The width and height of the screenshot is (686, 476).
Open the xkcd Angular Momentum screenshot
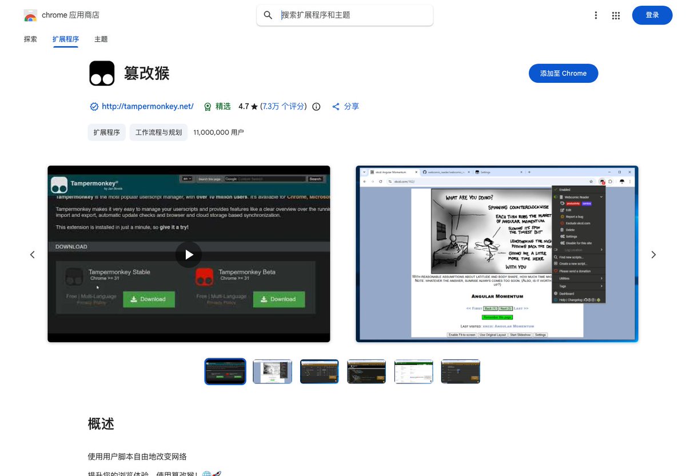(497, 254)
